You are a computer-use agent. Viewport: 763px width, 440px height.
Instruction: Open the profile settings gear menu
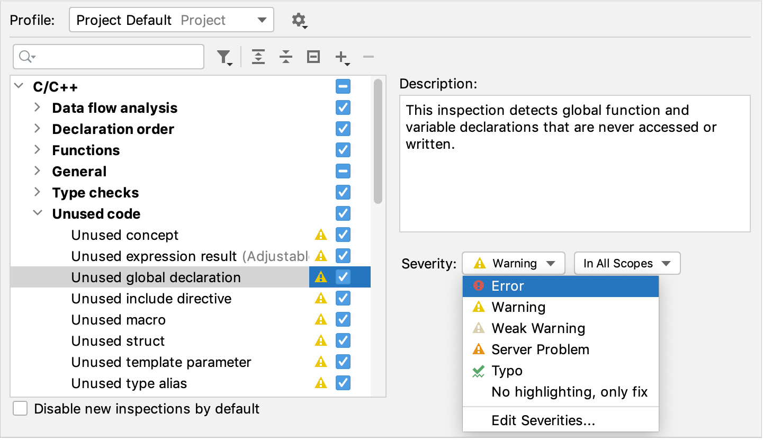pos(299,21)
